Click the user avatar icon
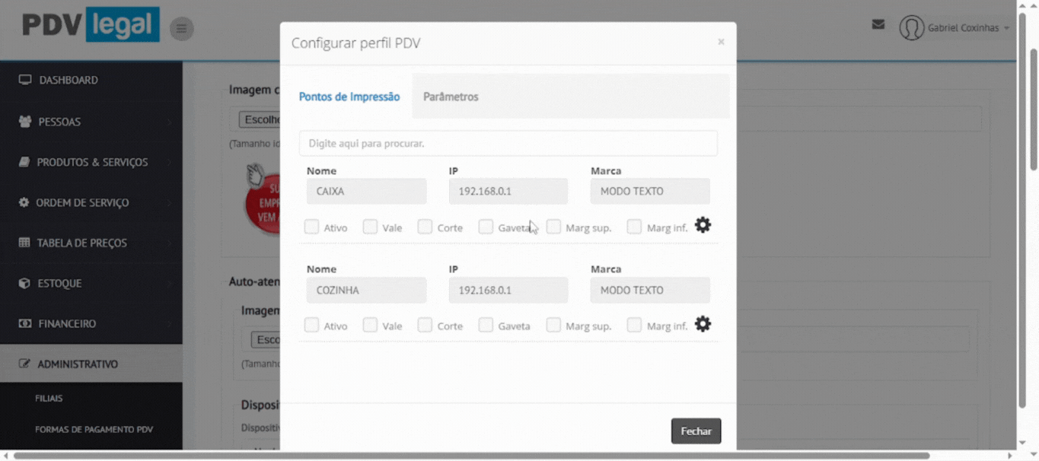The height and width of the screenshot is (461, 1039). (911, 28)
